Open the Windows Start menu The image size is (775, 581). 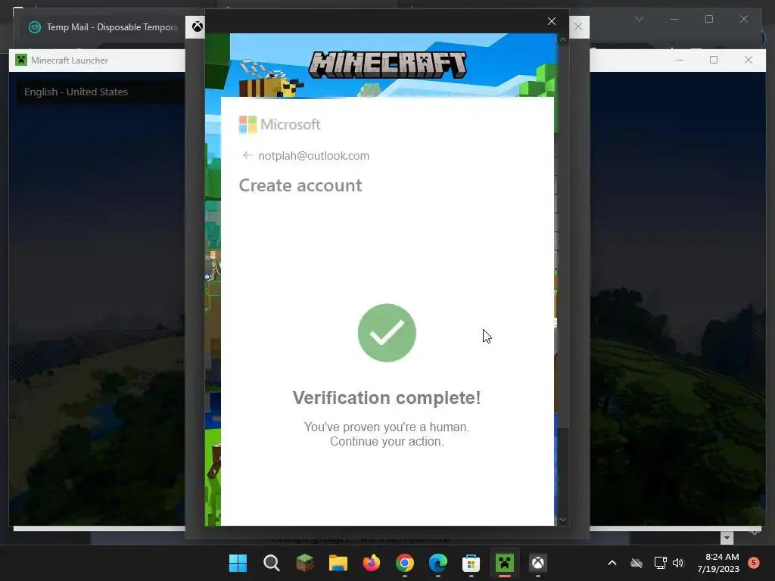238,563
